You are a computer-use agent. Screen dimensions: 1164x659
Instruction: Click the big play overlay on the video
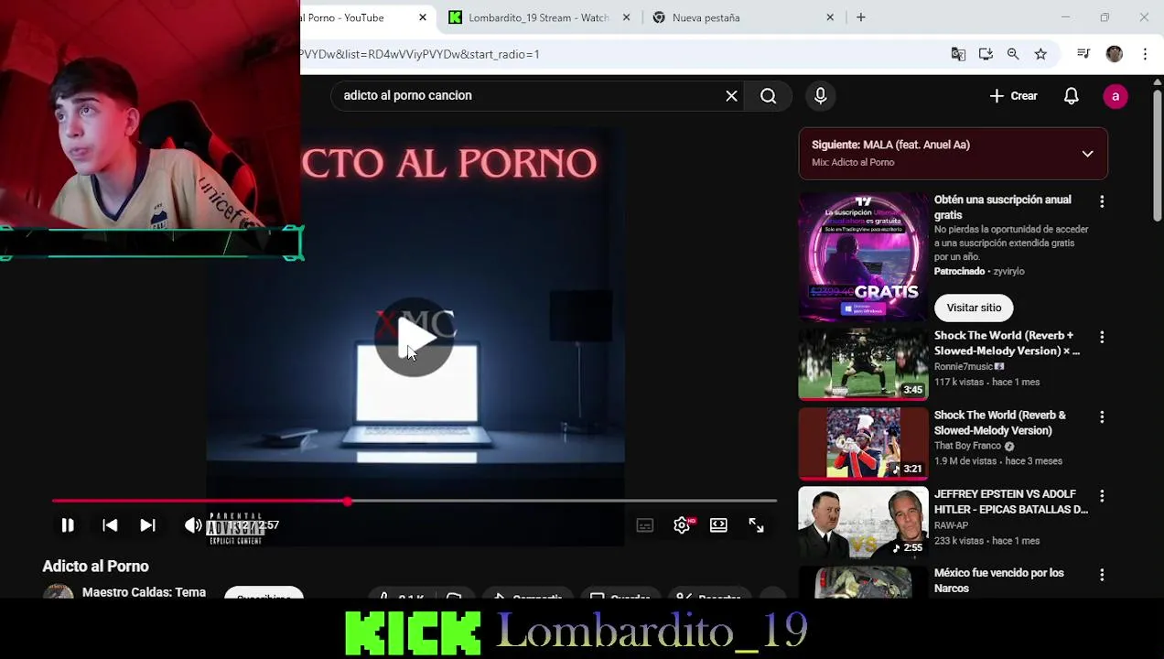(x=414, y=337)
